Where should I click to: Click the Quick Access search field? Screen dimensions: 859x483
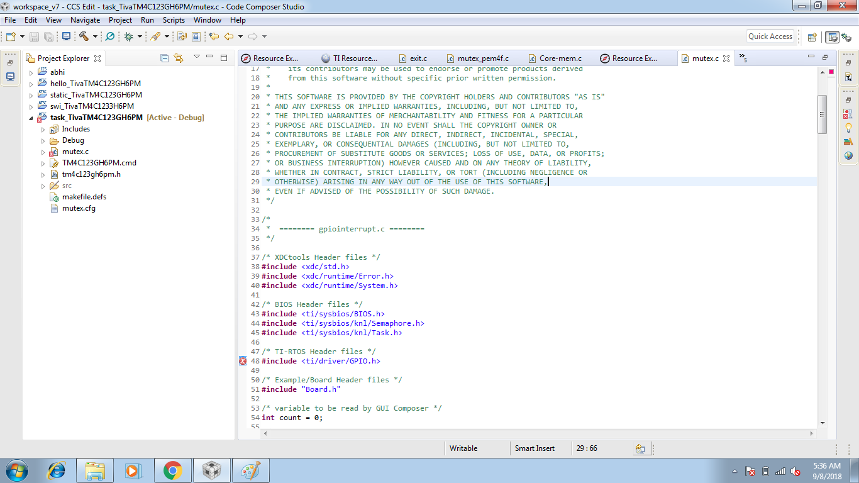(x=770, y=36)
